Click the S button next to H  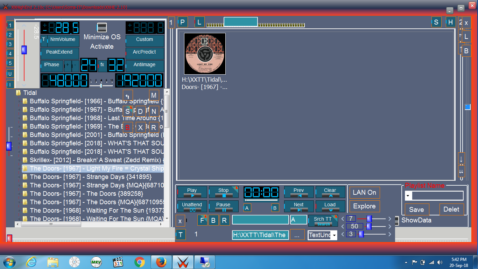[x=436, y=22]
